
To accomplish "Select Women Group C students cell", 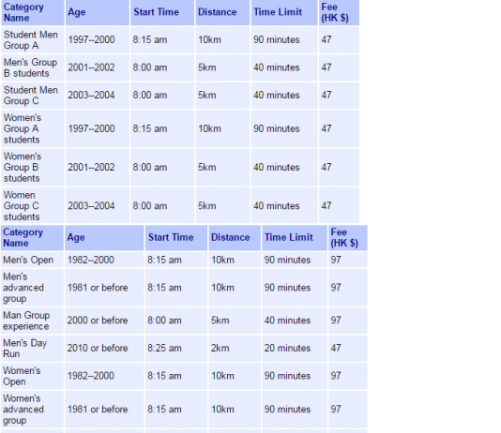I will (33, 205).
